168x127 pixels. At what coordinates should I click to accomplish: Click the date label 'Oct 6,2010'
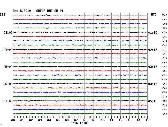tap(22, 11)
